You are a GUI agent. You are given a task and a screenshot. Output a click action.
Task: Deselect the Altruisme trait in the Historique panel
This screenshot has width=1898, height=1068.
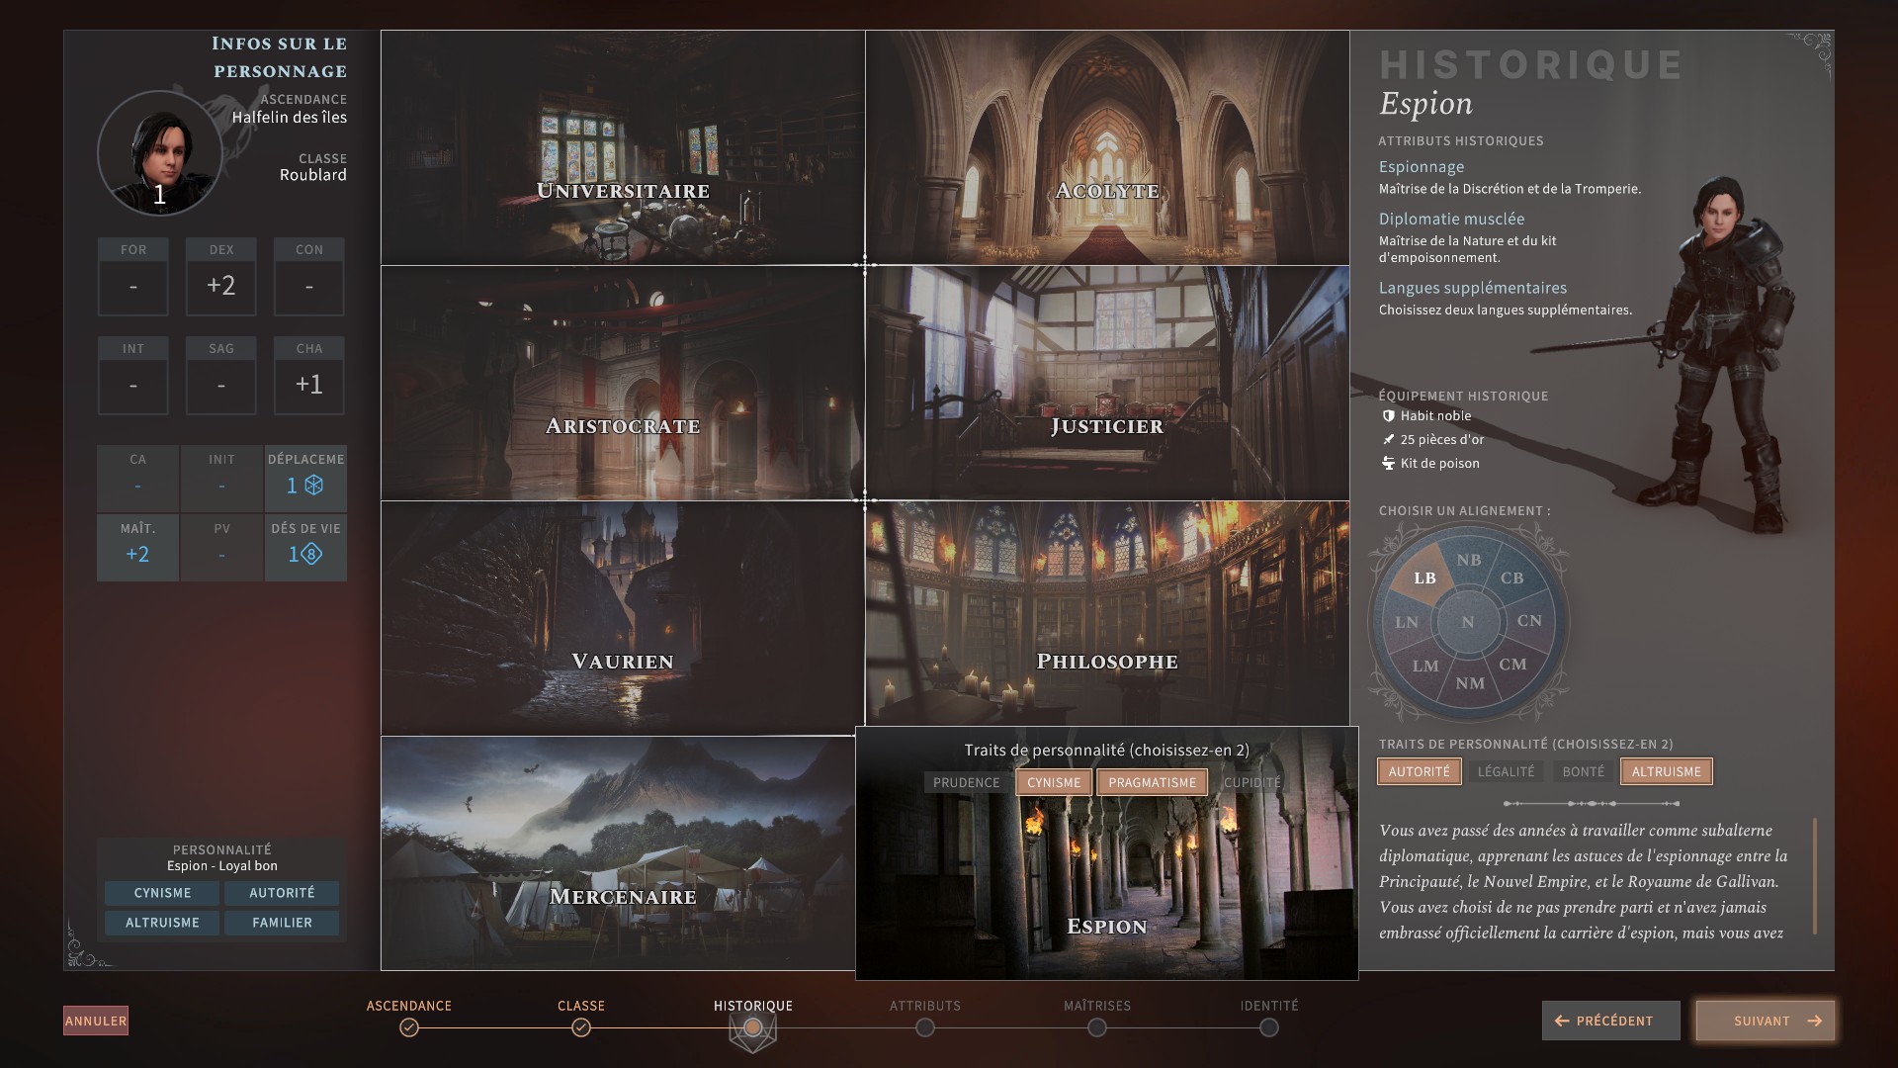tap(1666, 771)
